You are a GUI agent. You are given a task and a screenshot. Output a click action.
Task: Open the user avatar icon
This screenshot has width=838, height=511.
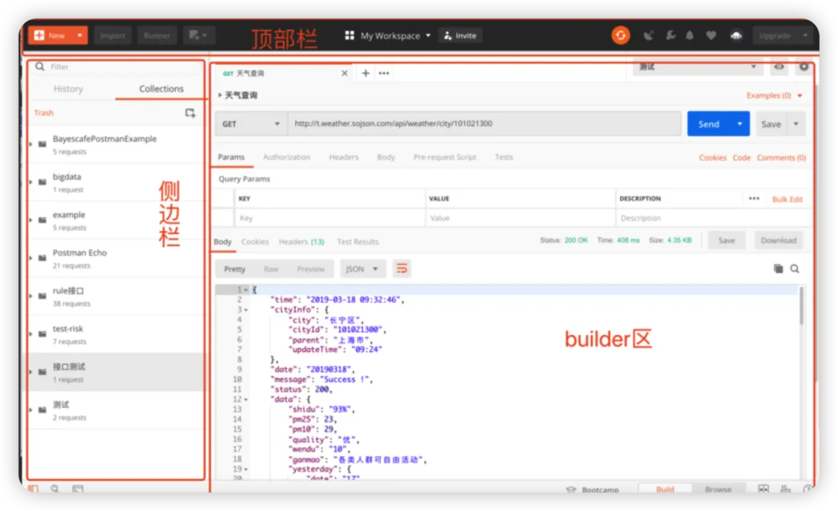pos(736,36)
